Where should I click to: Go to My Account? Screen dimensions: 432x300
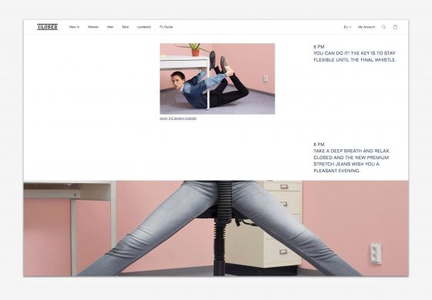[x=366, y=27]
